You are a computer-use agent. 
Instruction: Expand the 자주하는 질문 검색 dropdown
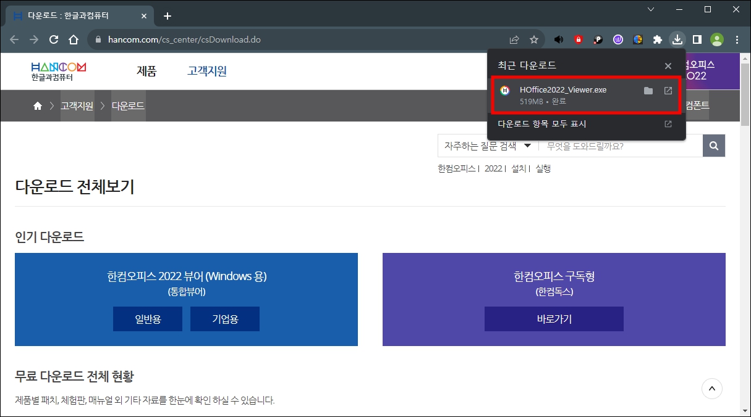(488, 146)
